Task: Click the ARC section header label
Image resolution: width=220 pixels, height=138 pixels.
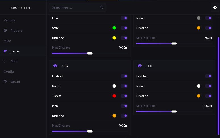Action: point(64,66)
